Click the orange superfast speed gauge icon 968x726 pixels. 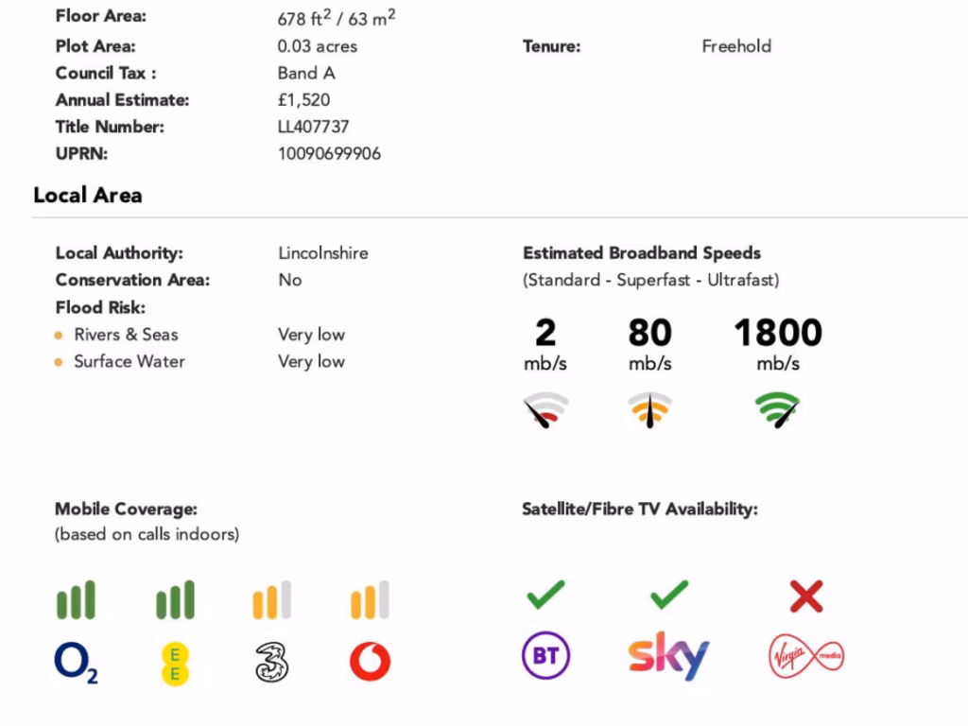click(x=649, y=410)
